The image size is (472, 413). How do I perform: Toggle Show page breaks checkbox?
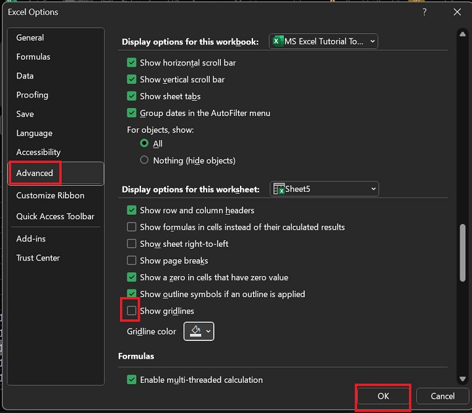pos(132,260)
